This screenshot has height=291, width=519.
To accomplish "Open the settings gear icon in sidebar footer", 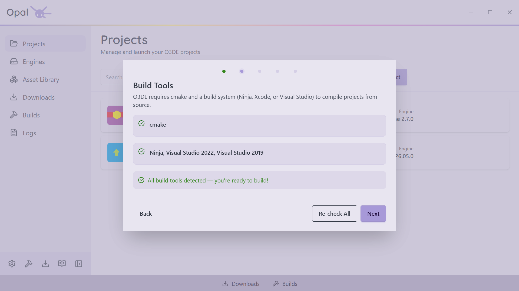I will click(12, 264).
